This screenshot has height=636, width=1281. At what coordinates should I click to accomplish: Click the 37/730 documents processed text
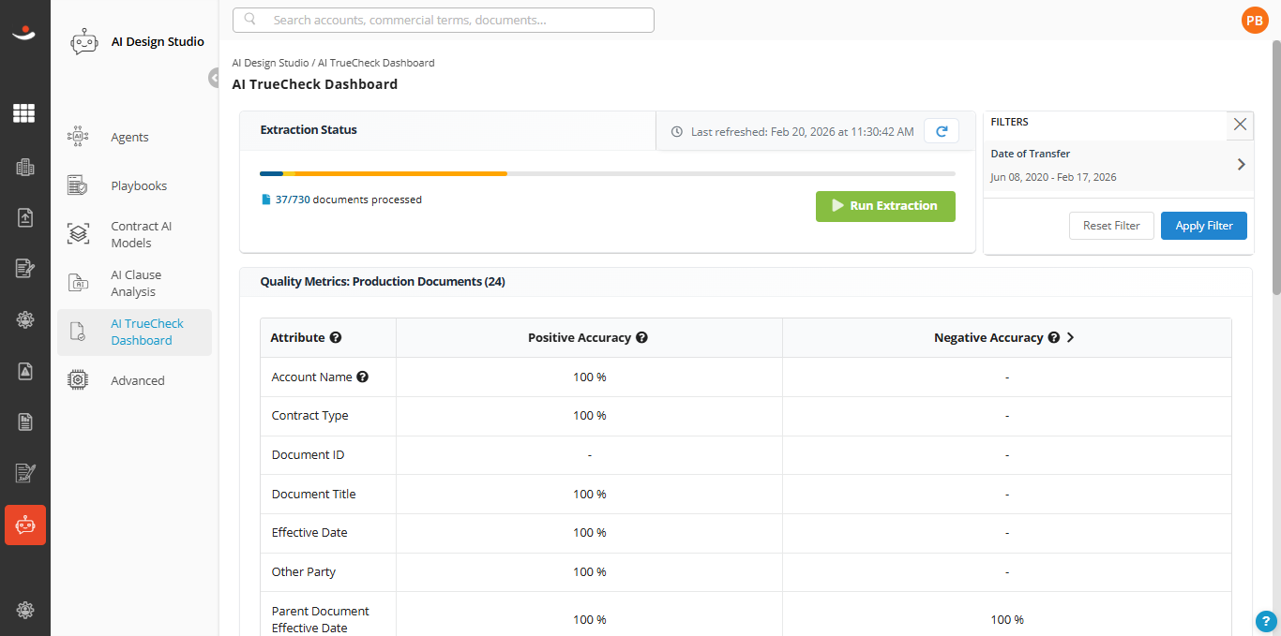[x=348, y=200]
